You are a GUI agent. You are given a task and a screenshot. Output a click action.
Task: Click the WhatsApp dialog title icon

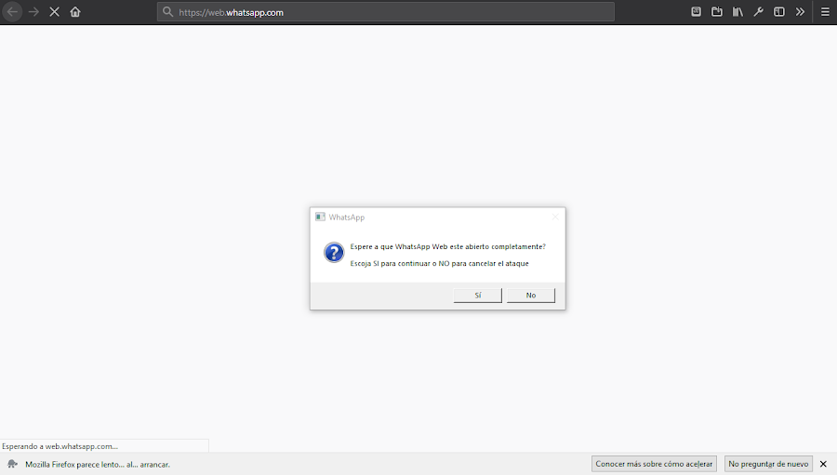(x=320, y=217)
